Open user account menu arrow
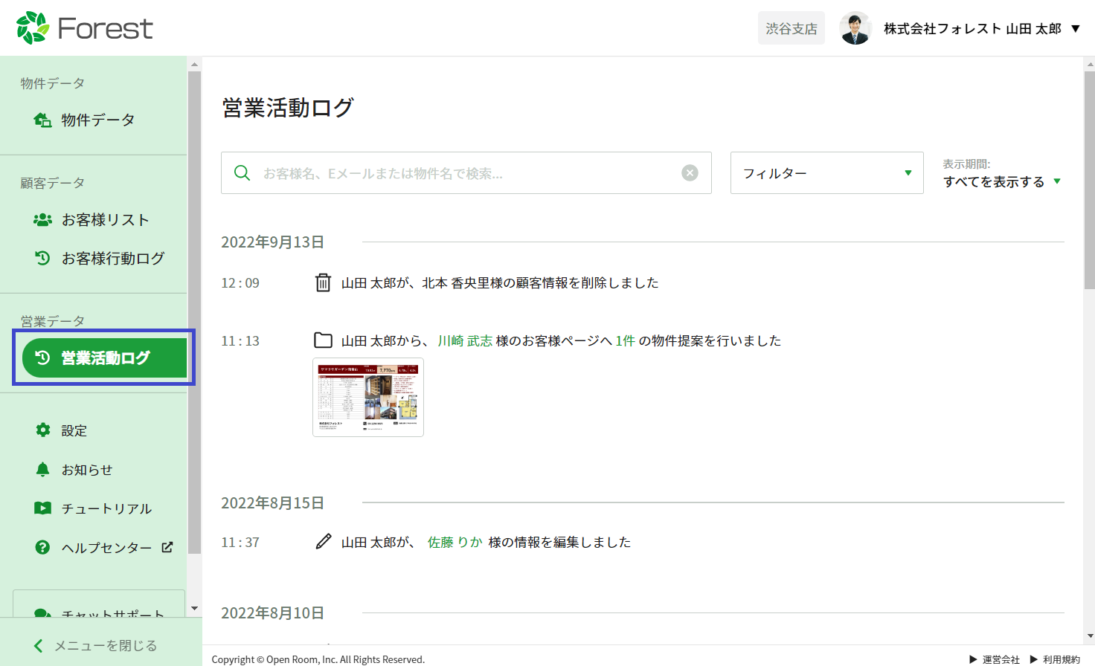This screenshot has height=666, width=1095. pyautogui.click(x=1075, y=29)
